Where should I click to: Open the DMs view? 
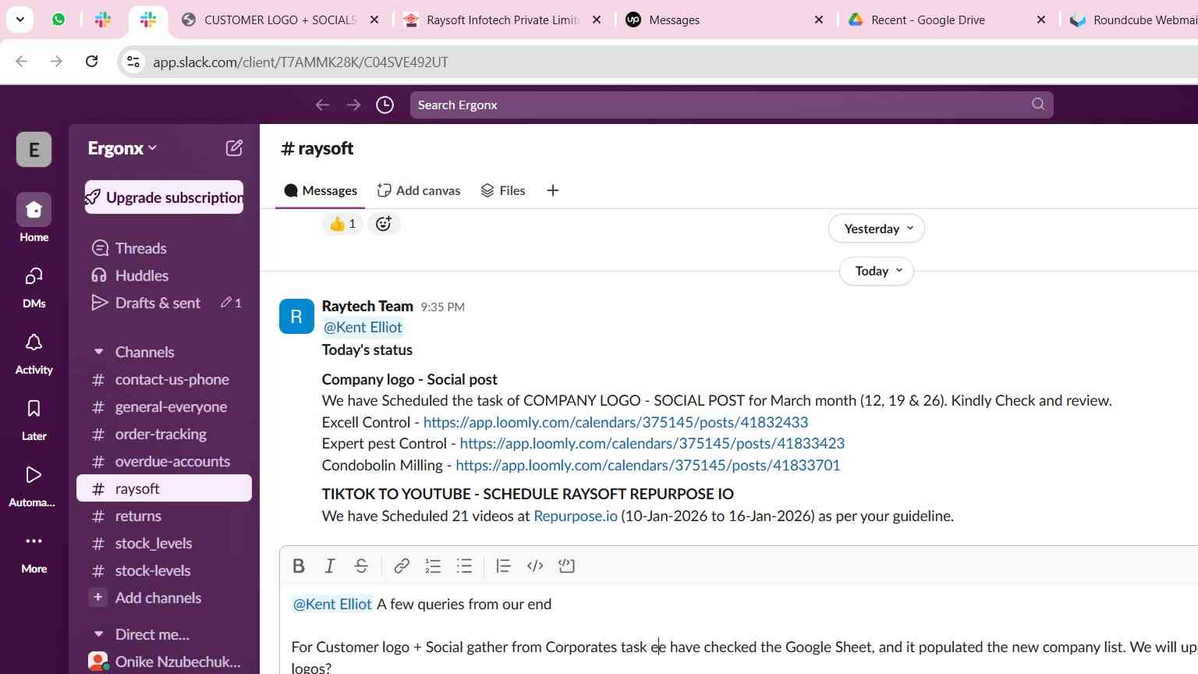(34, 286)
